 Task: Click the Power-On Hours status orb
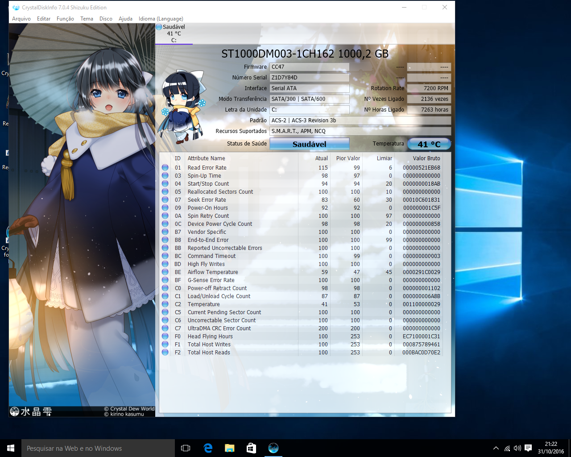click(165, 208)
